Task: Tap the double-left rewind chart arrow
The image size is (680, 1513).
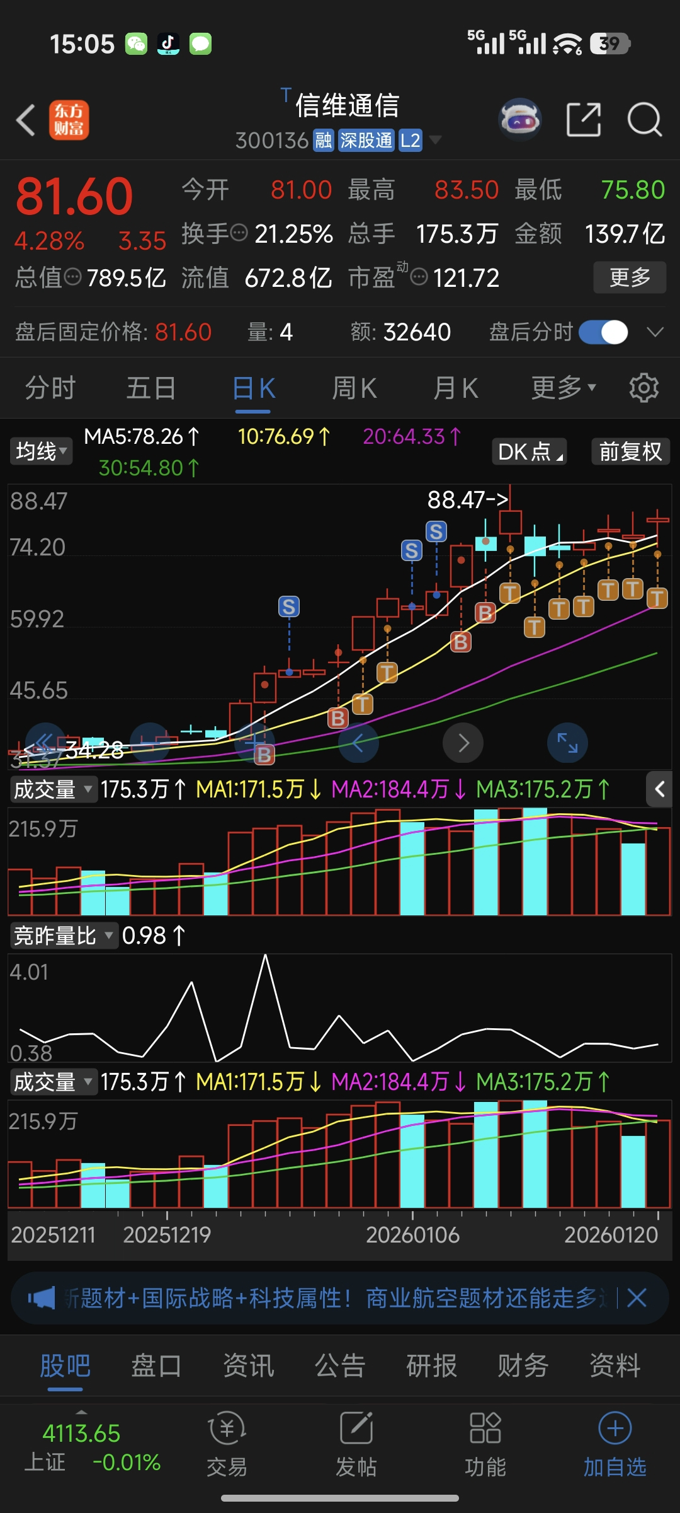Action: pos(45,742)
